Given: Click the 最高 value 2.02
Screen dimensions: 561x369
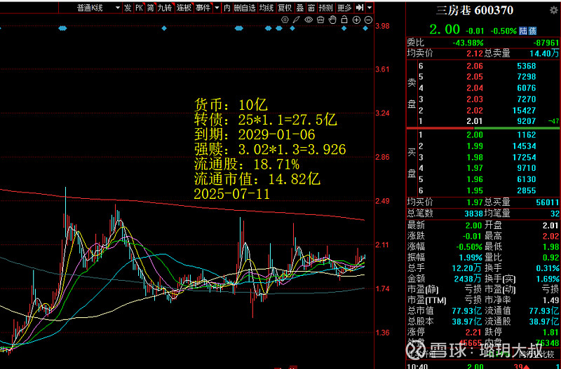Looking at the screenshot, I should tap(550, 236).
